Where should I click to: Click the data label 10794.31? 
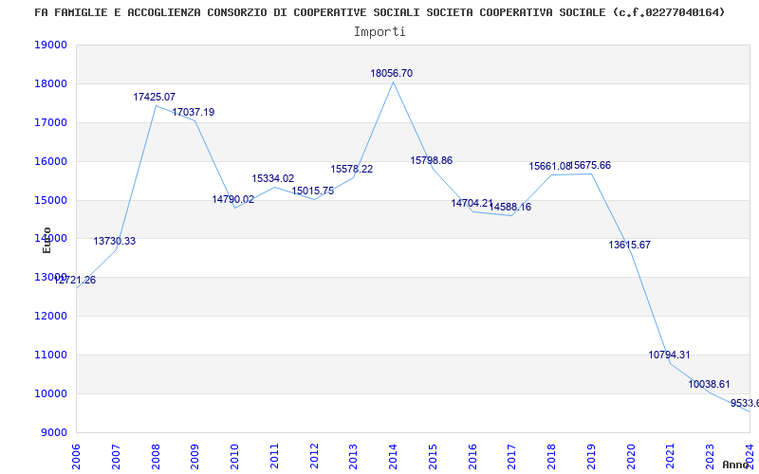pos(670,355)
